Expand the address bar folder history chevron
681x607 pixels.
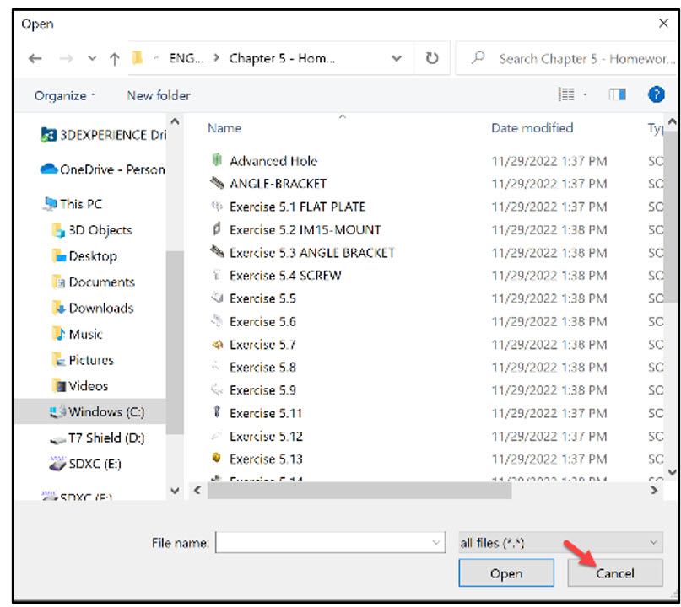(396, 59)
